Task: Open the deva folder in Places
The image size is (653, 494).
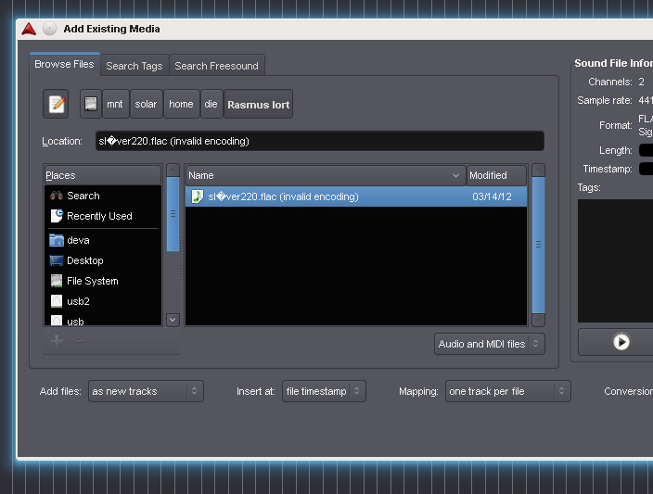Action: (78, 240)
